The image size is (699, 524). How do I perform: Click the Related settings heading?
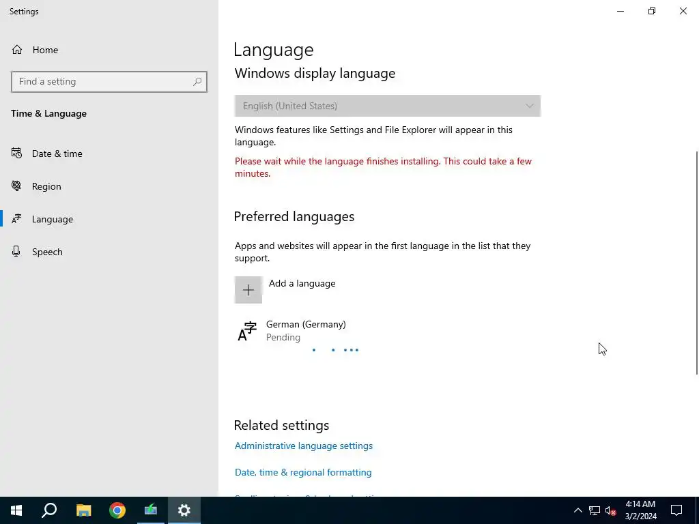coord(282,425)
